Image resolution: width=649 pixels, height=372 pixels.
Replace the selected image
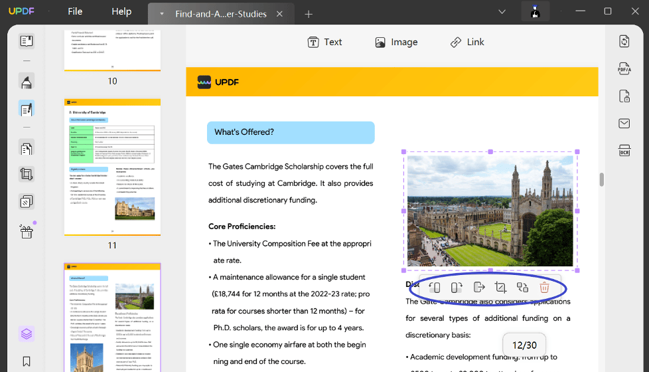(522, 287)
